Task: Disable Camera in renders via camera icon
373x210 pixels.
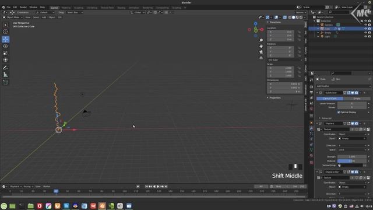Action: pos(370,24)
